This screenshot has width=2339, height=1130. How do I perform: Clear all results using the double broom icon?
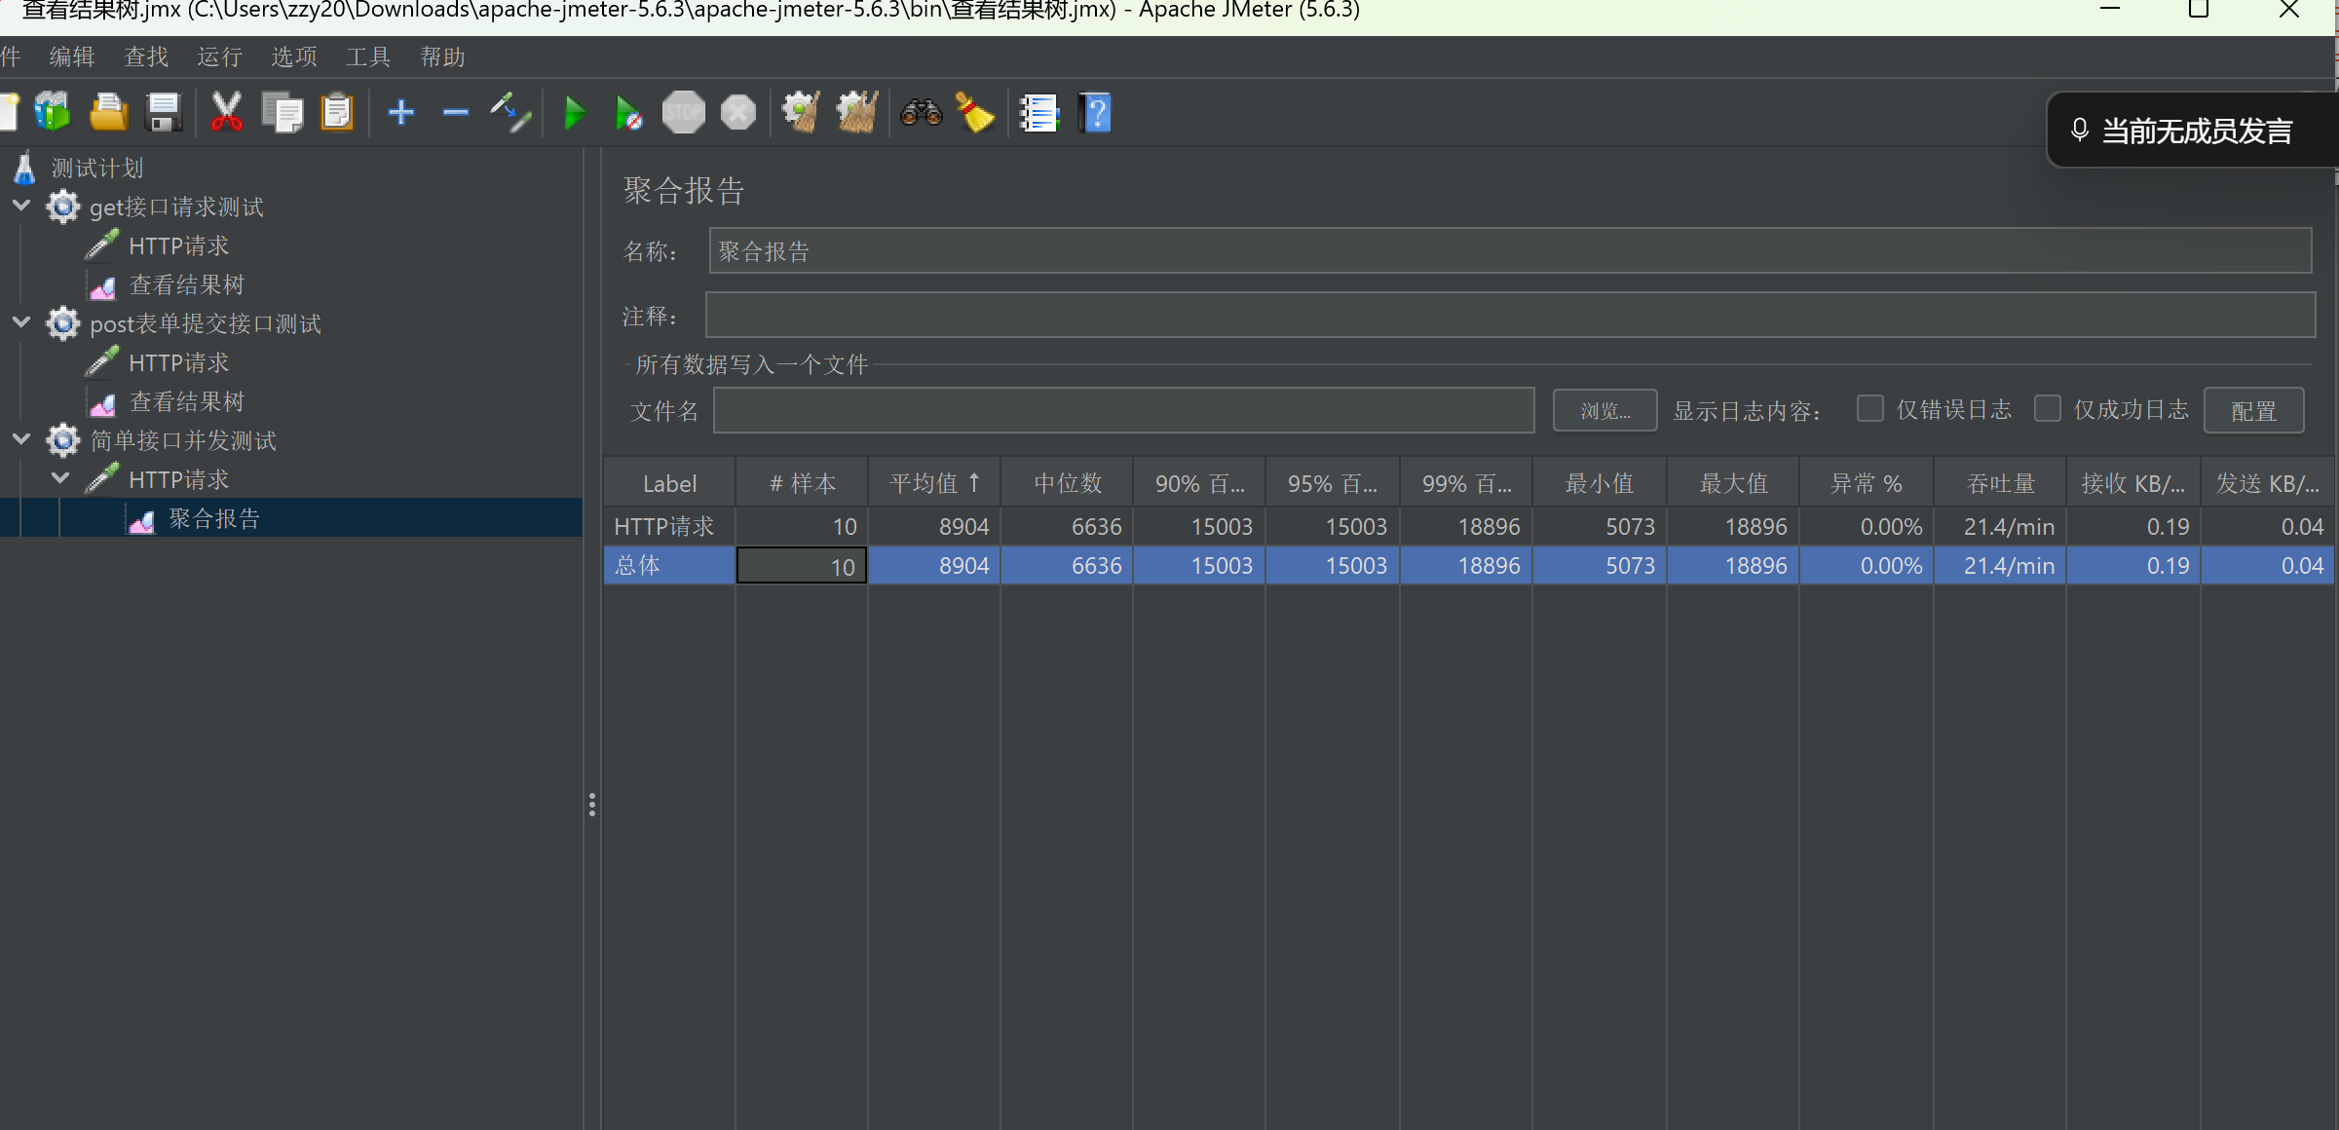point(855,112)
